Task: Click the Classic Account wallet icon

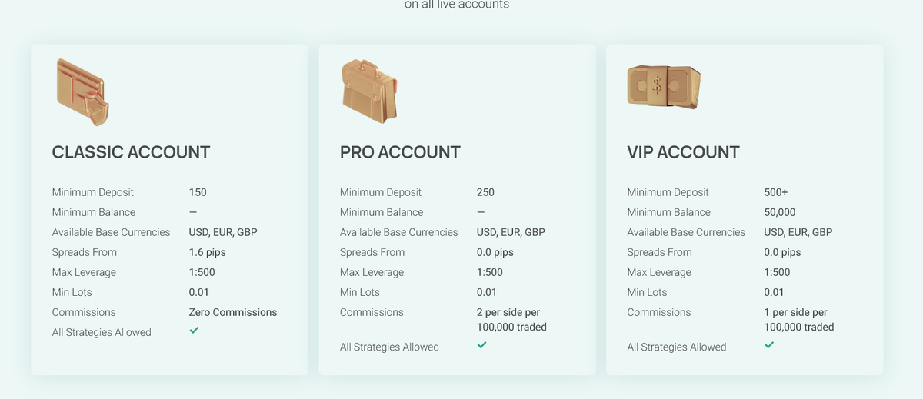Action: coord(82,93)
